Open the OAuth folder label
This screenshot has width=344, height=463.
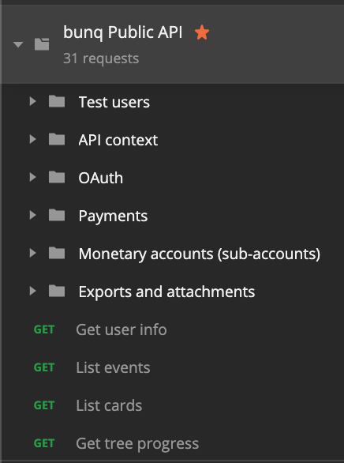100,178
